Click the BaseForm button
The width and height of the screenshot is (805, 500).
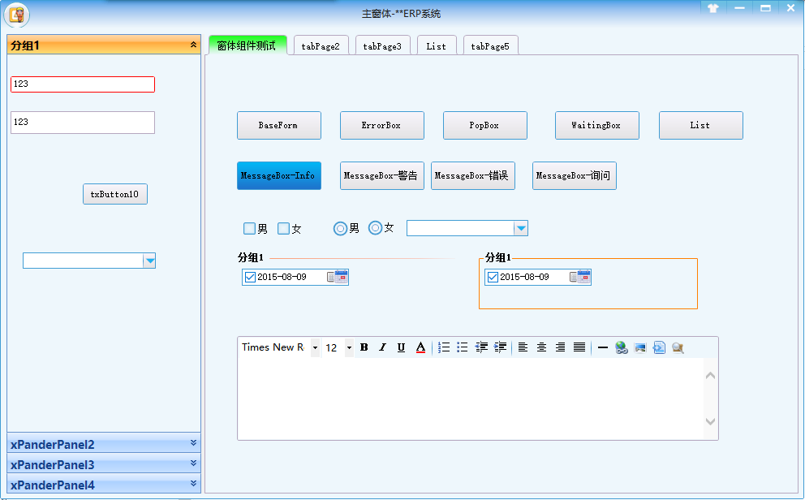click(x=279, y=125)
